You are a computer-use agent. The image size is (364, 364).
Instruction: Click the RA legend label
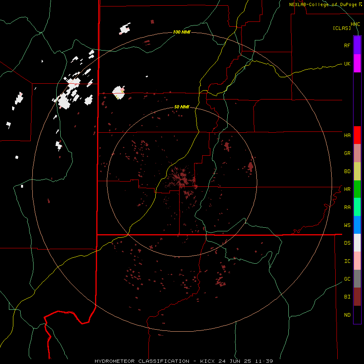[347, 207]
